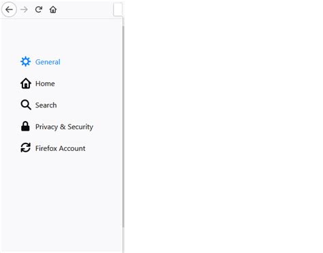Click the word Account in sidebar
This screenshot has width=323, height=253.
(72, 148)
